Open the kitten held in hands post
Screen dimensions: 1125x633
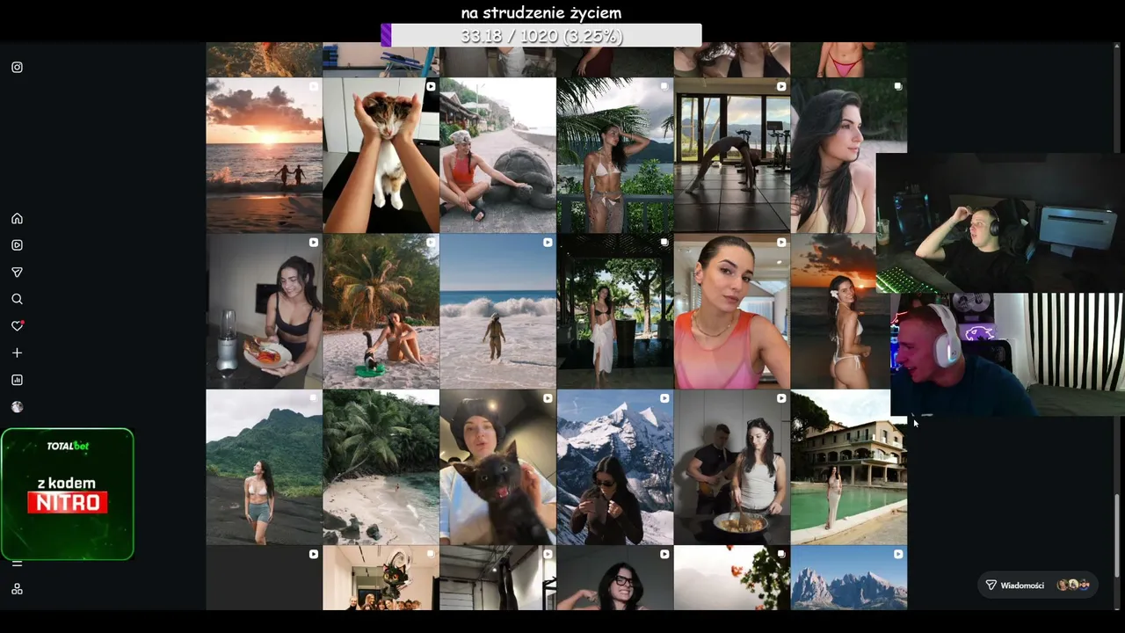click(x=381, y=156)
